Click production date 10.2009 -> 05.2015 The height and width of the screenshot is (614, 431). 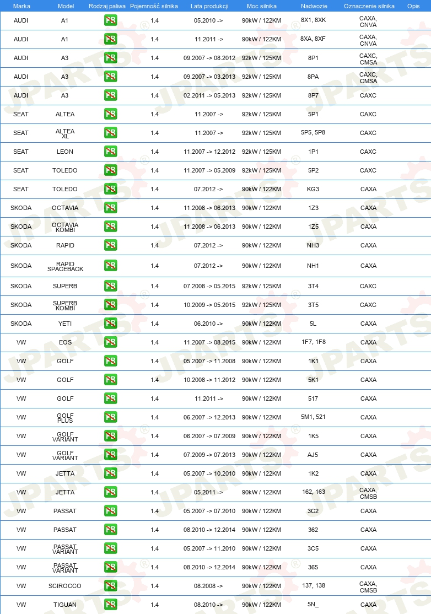[x=209, y=305]
